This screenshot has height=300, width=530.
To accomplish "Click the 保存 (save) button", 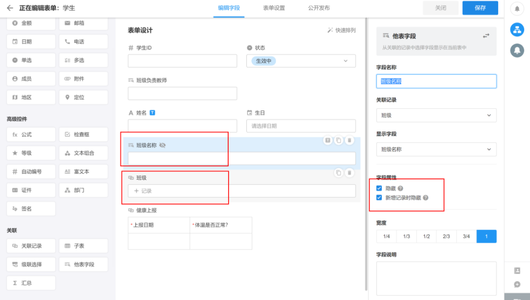I will click(x=480, y=8).
